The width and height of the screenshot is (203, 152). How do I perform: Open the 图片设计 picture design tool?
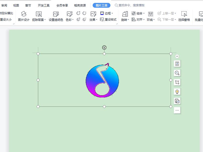click(24, 16)
